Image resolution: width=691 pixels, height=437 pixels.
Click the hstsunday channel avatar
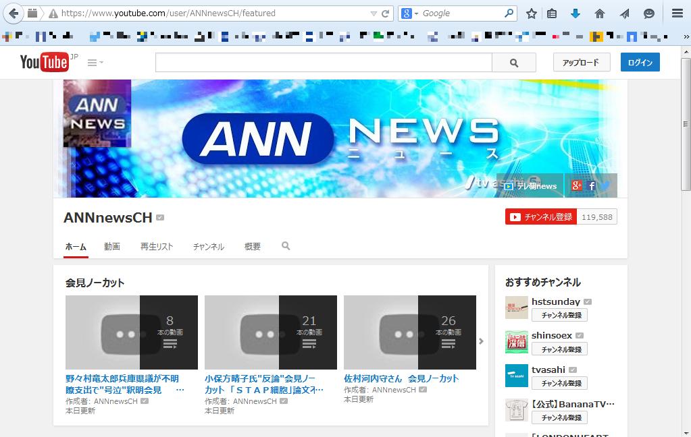click(517, 307)
